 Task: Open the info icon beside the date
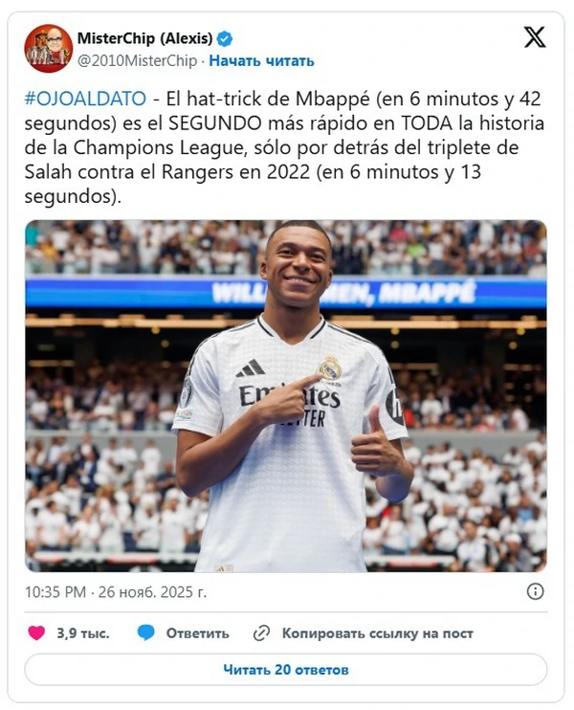pos(535,591)
